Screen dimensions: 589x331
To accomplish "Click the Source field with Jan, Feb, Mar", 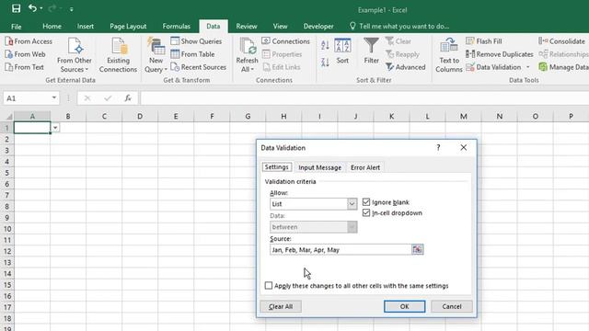I will (x=341, y=249).
